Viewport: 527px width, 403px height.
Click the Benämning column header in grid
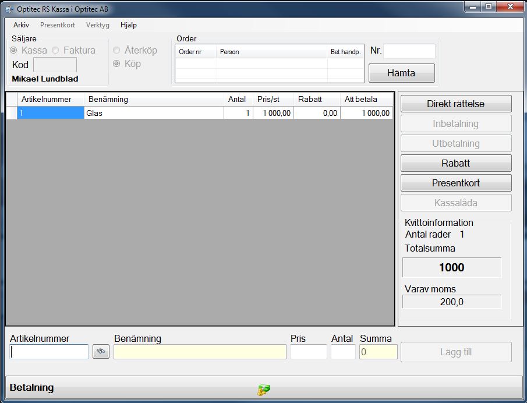[x=154, y=99]
